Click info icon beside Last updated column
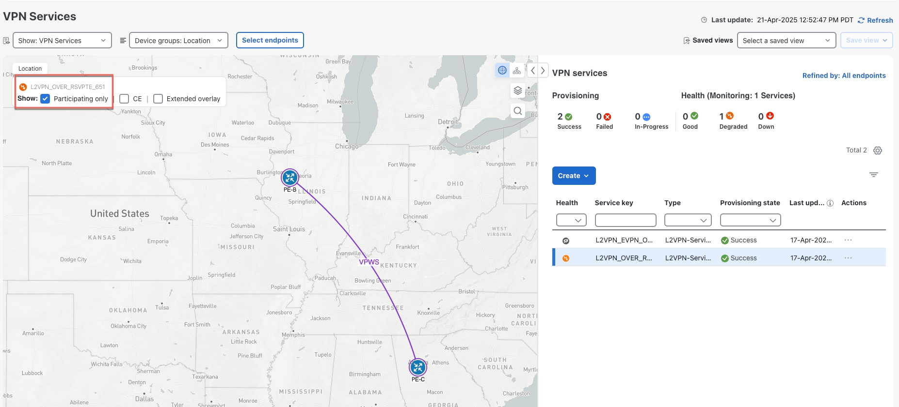Screen dimensions: 899x407 pyautogui.click(x=830, y=203)
